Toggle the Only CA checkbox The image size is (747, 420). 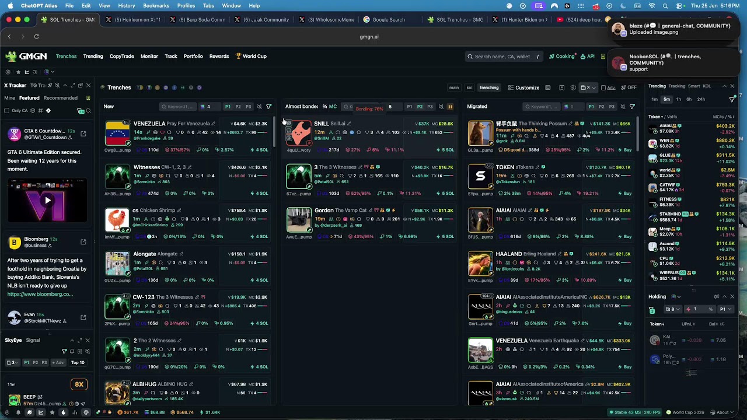(x=7, y=110)
